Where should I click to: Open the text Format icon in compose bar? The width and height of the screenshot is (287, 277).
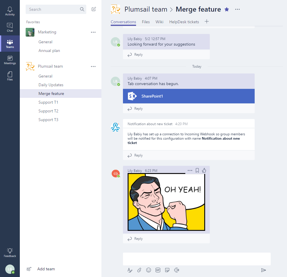click(x=130, y=270)
